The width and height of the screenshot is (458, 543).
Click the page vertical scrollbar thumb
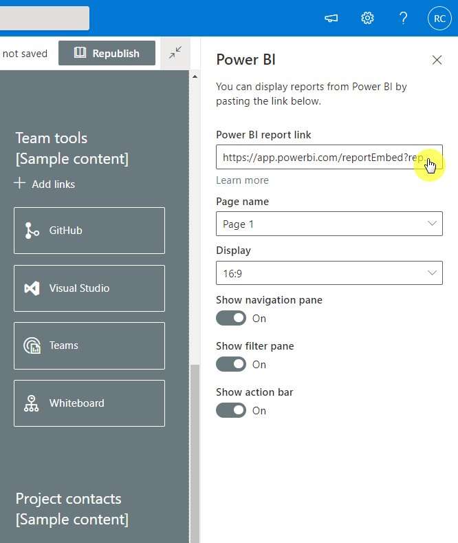195,454
